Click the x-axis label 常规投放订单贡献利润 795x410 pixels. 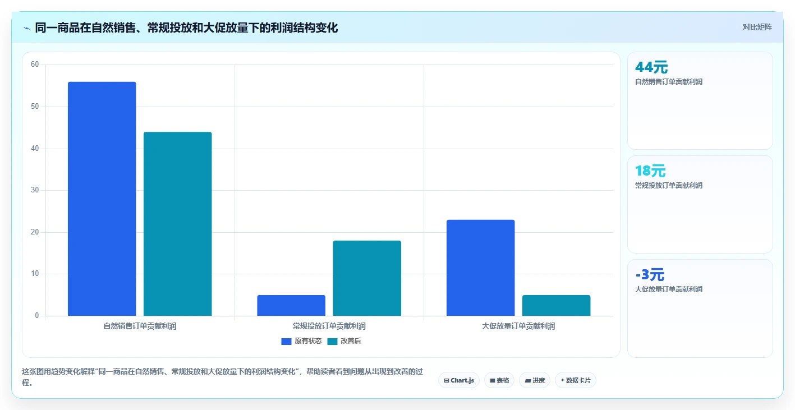point(329,326)
